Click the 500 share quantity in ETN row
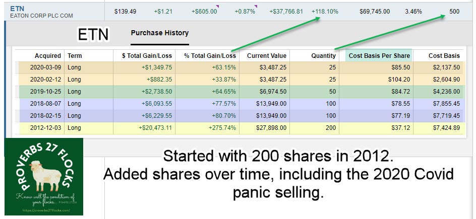The width and height of the screenshot is (476, 219). [x=454, y=11]
